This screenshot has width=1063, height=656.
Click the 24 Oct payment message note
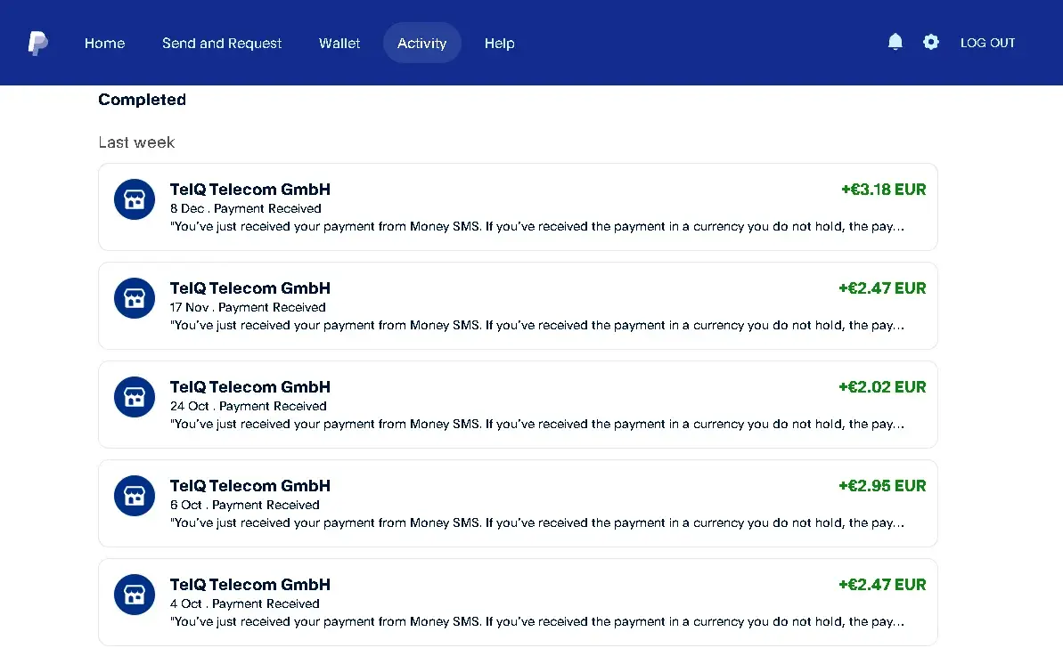tap(537, 425)
